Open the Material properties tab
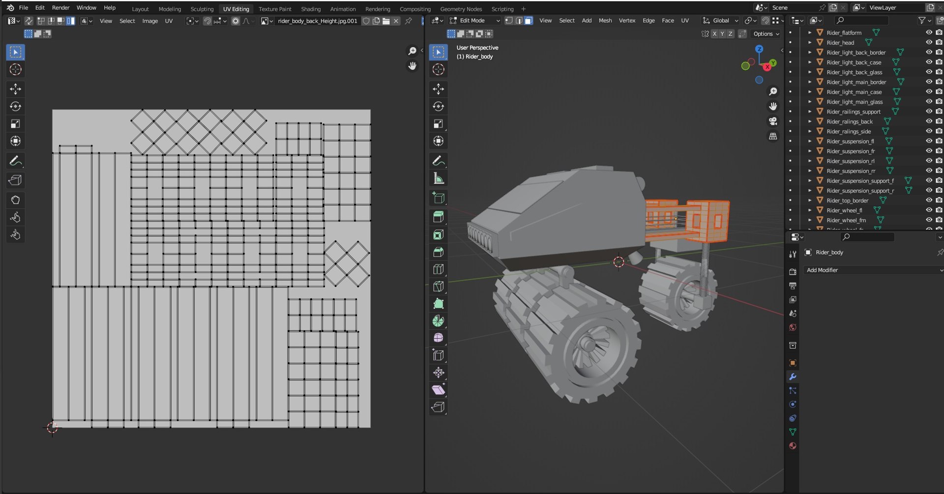 pos(793,446)
